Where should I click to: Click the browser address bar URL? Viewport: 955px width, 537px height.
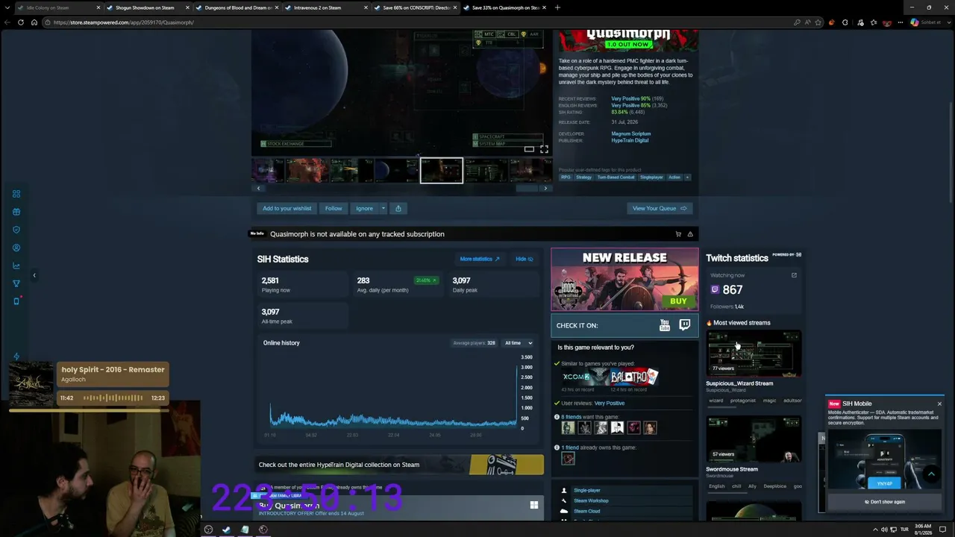coord(124,22)
